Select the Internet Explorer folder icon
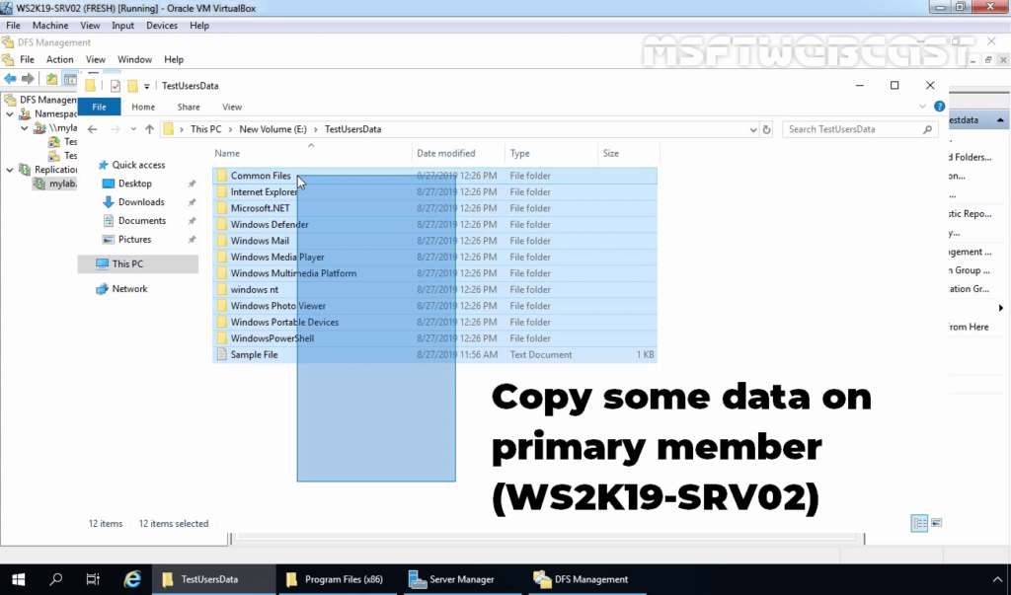 222,191
